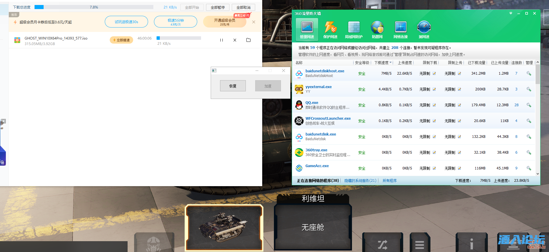Select the tank vehicle thumbnail

tap(224, 228)
